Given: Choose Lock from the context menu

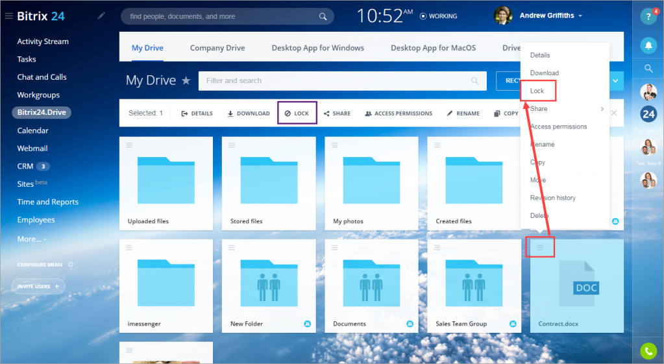Looking at the screenshot, I should point(537,91).
